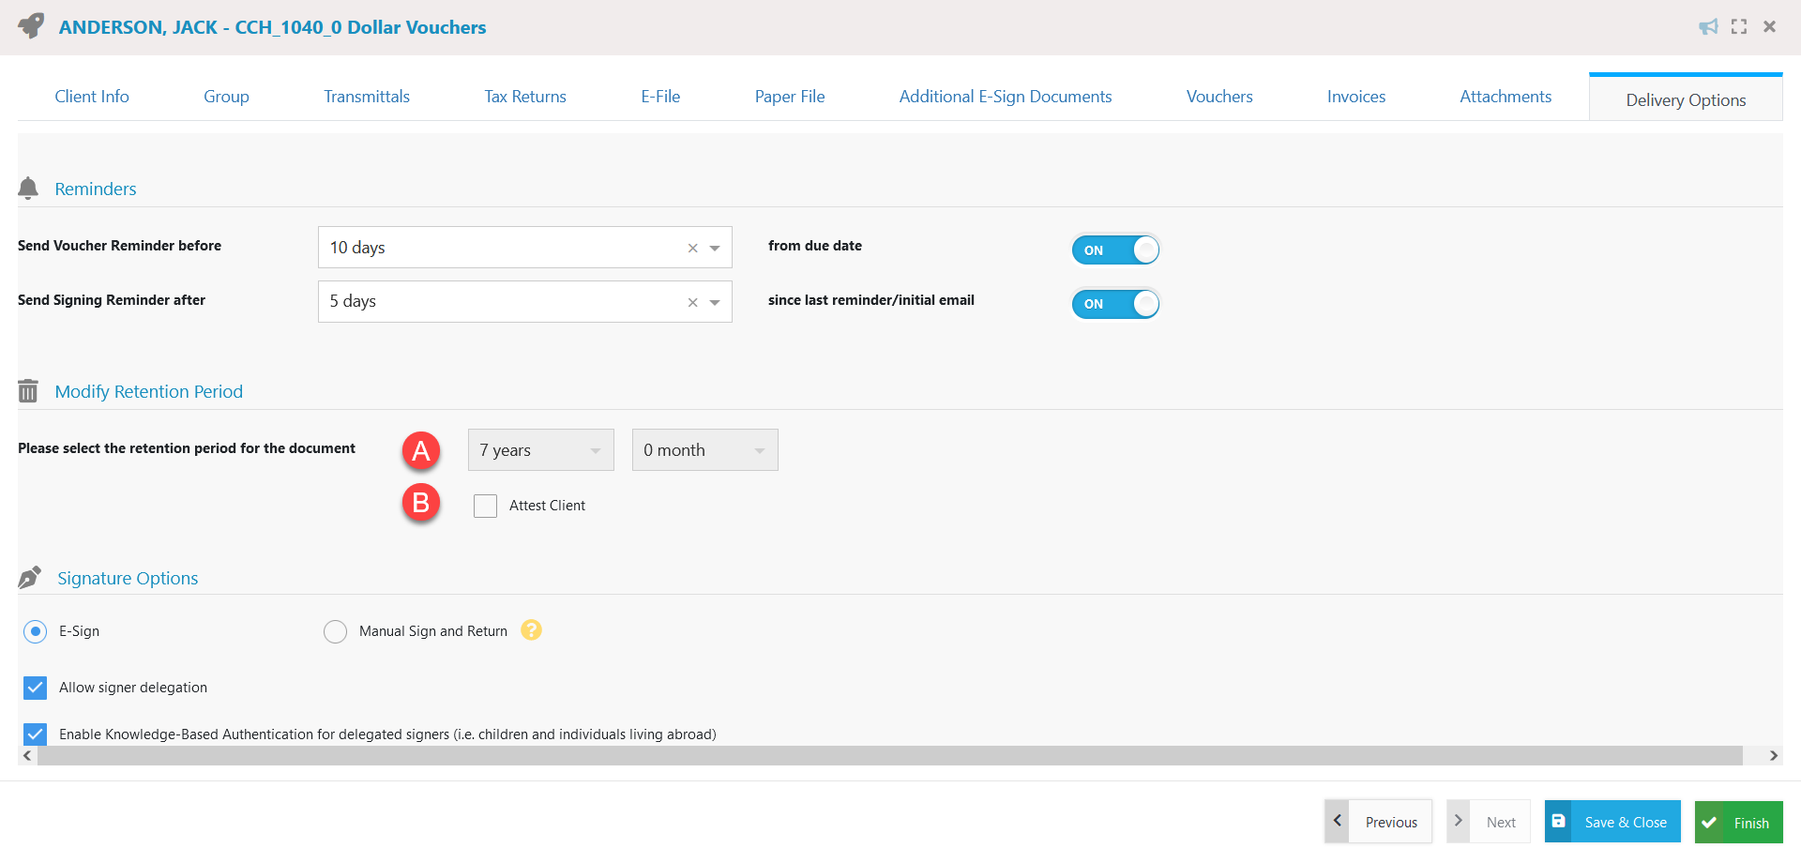Click the trash icon beside Modify Retention Period
The width and height of the screenshot is (1801, 863).
(28, 391)
